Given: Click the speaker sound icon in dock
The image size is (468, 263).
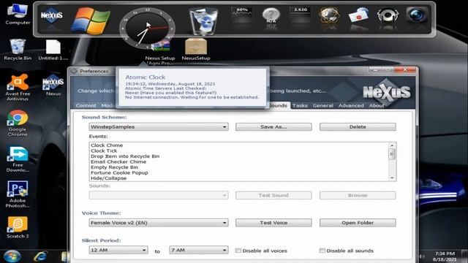Looking at the screenshot, I should (388, 15).
